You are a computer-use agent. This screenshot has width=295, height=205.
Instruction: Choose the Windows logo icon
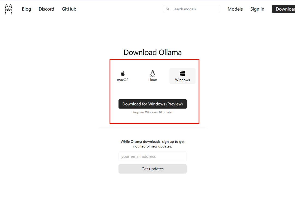click(182, 74)
